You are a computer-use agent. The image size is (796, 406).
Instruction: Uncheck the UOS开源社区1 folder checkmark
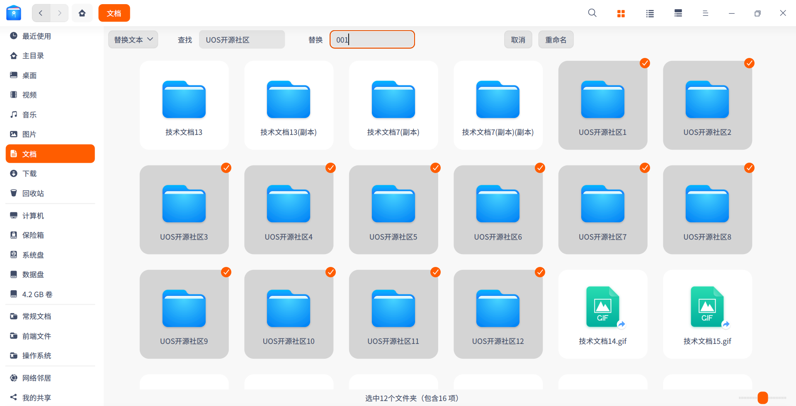click(645, 63)
